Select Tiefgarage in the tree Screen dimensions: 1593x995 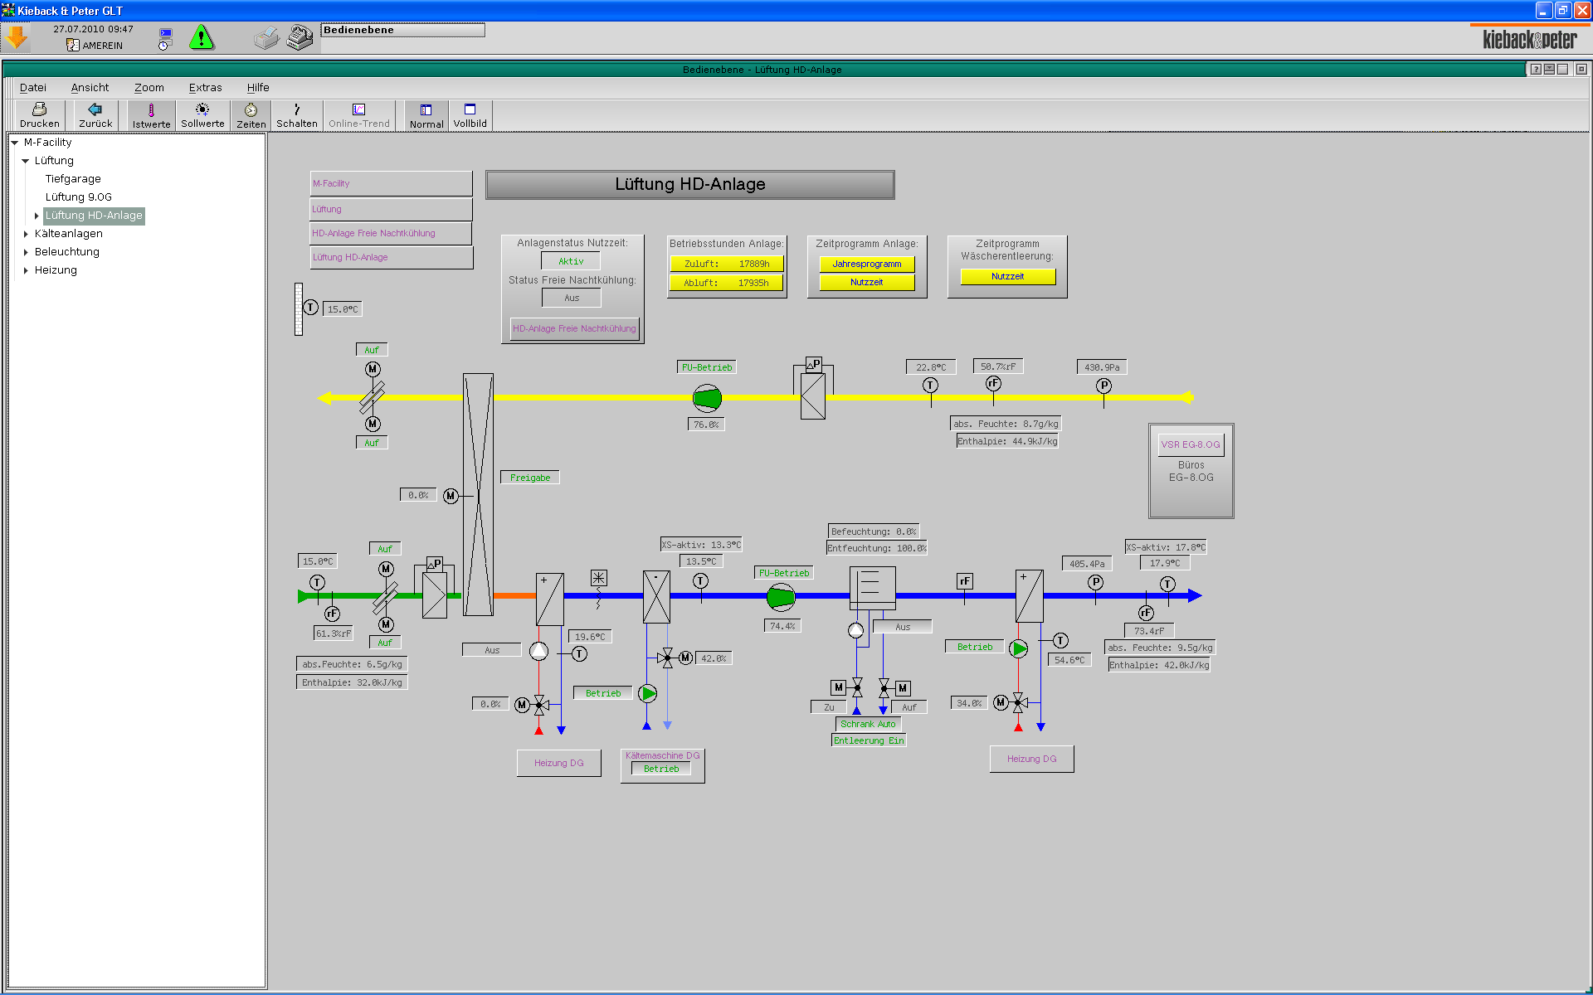tap(73, 179)
